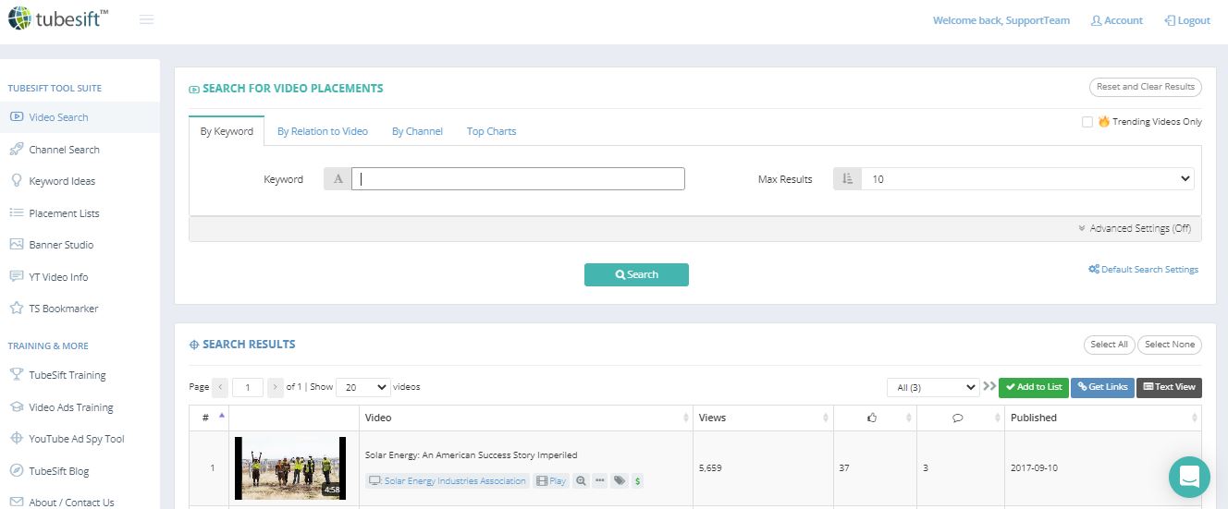Viewport: 1228px width, 509px height.
Task: Go to the next results page arrow
Action: pyautogui.click(x=276, y=387)
